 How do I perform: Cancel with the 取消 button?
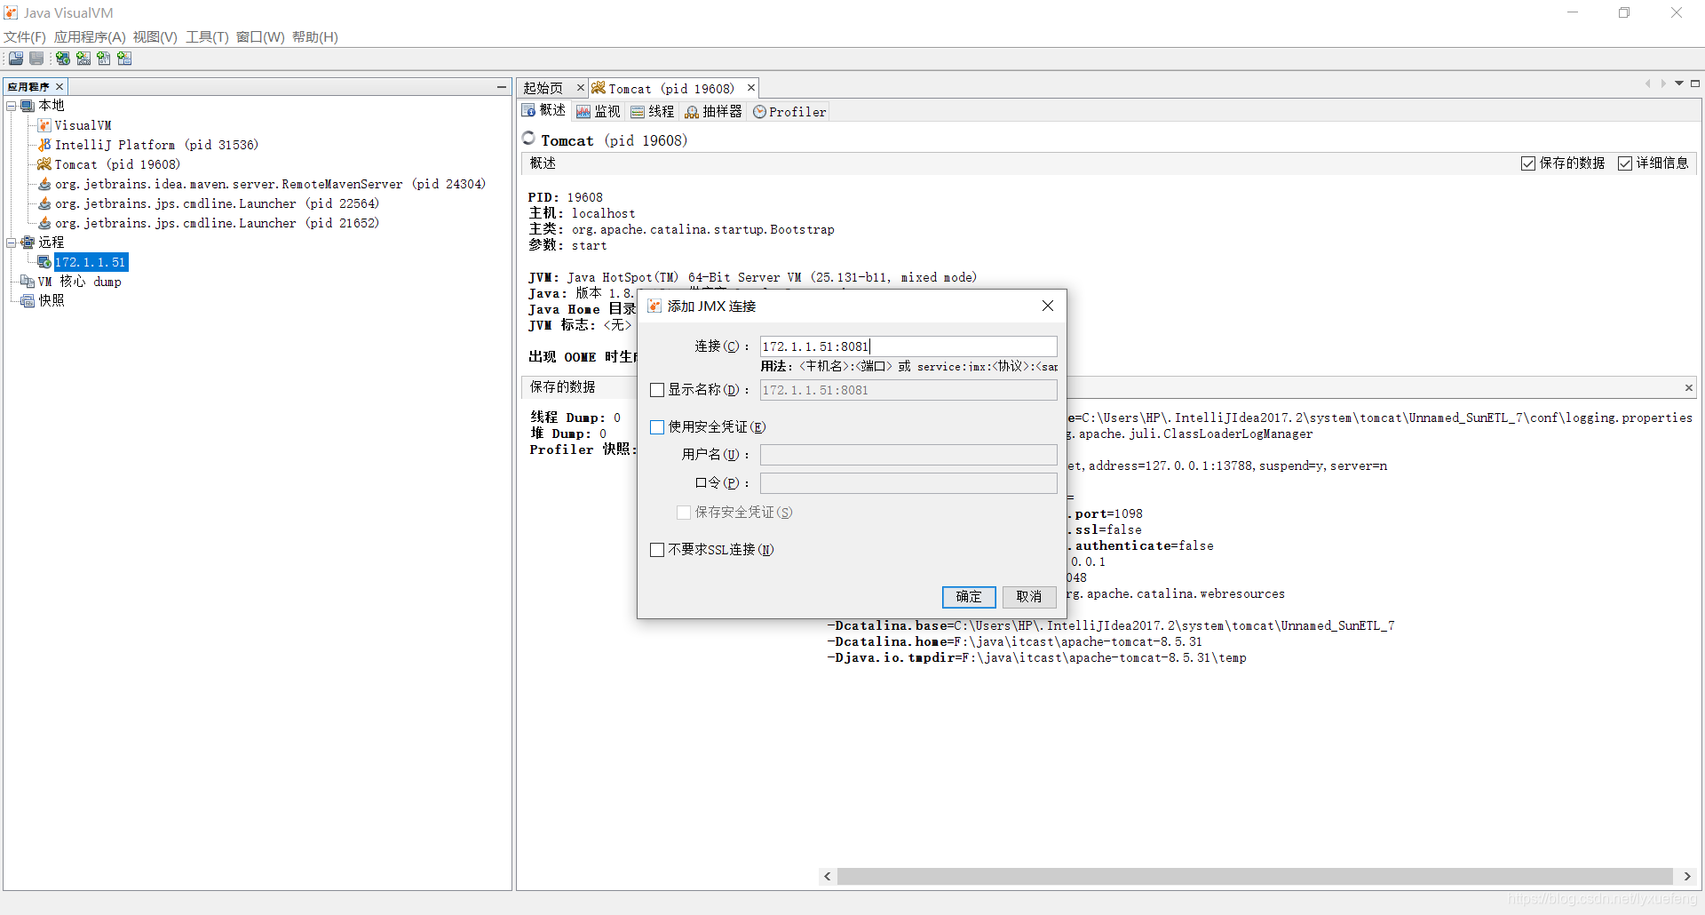point(1029,597)
